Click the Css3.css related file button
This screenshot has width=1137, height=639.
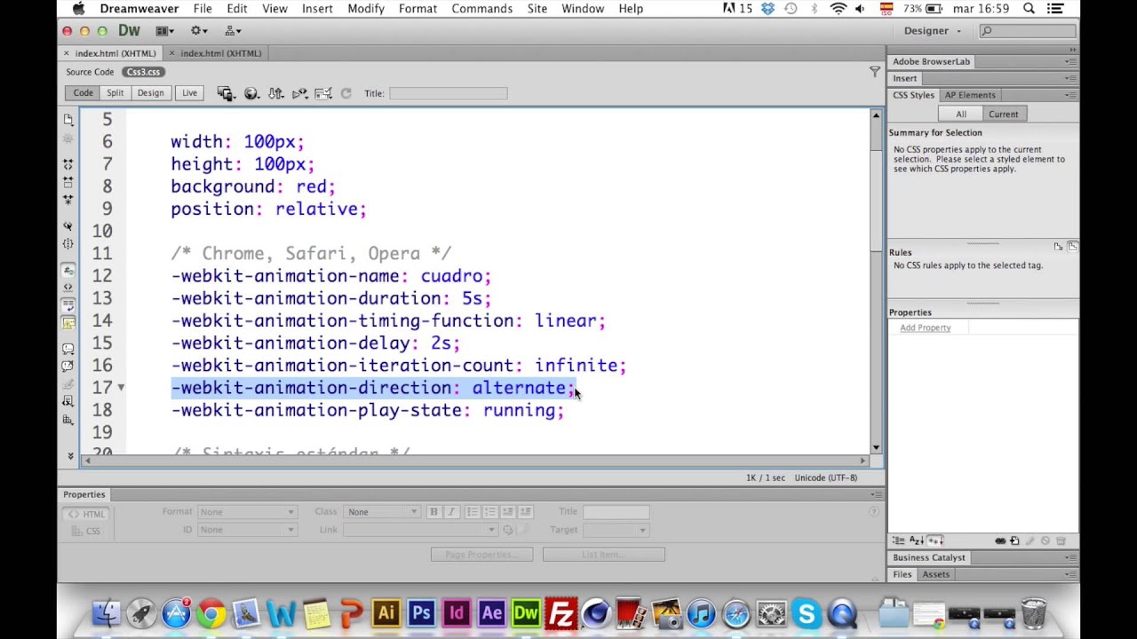pos(143,72)
